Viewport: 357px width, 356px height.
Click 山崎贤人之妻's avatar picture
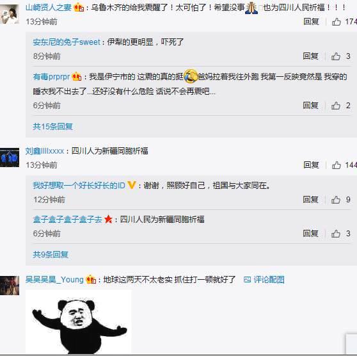coord(10,14)
